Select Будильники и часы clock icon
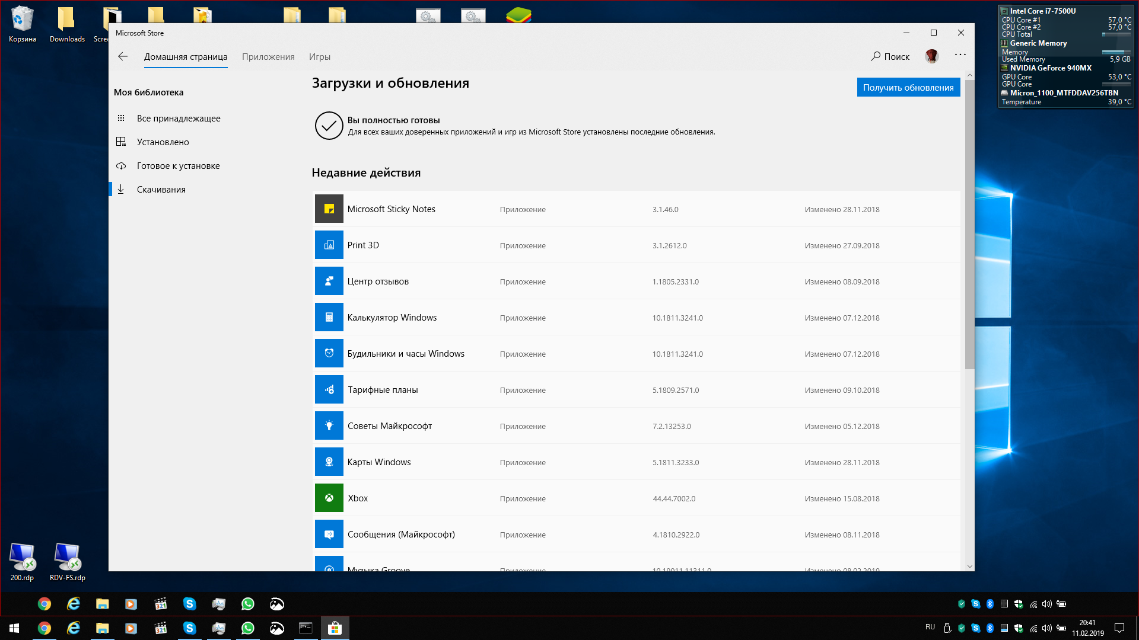This screenshot has width=1139, height=640. (x=329, y=353)
